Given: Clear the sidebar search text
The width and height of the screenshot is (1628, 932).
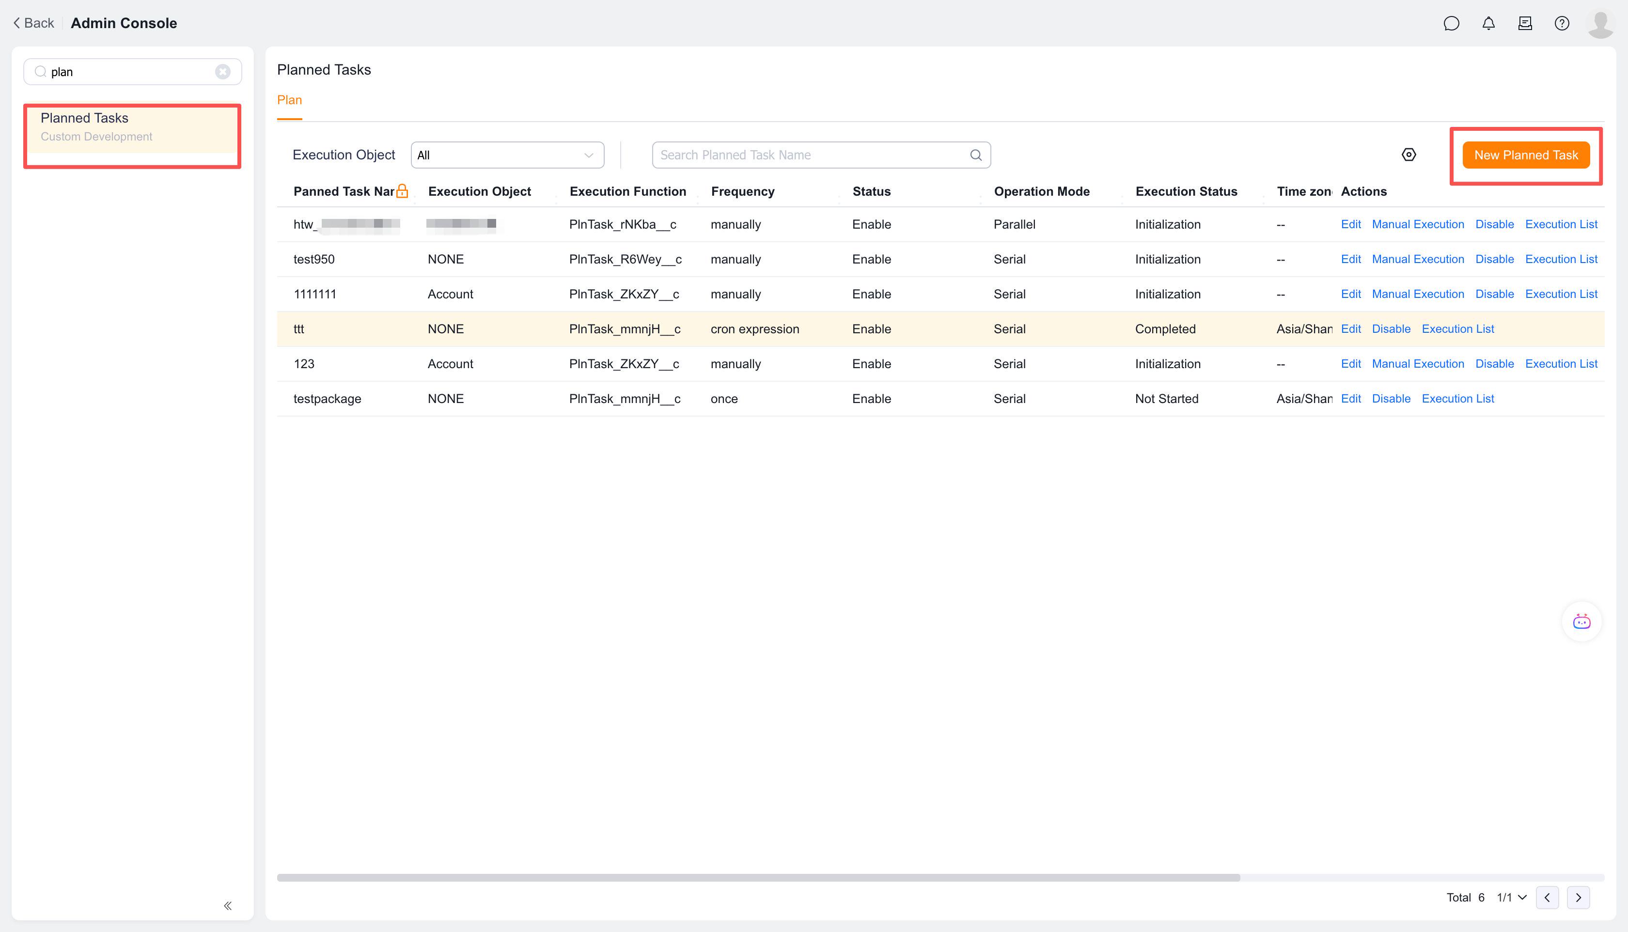Looking at the screenshot, I should click(x=223, y=72).
